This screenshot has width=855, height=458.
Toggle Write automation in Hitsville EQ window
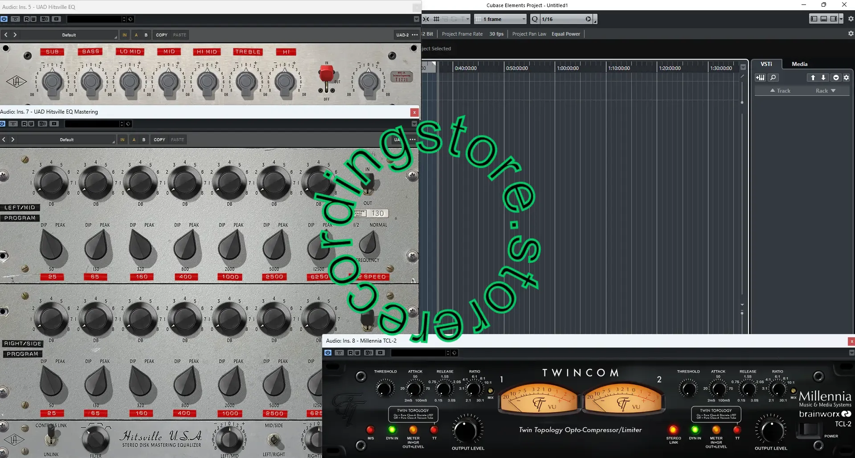33,19
